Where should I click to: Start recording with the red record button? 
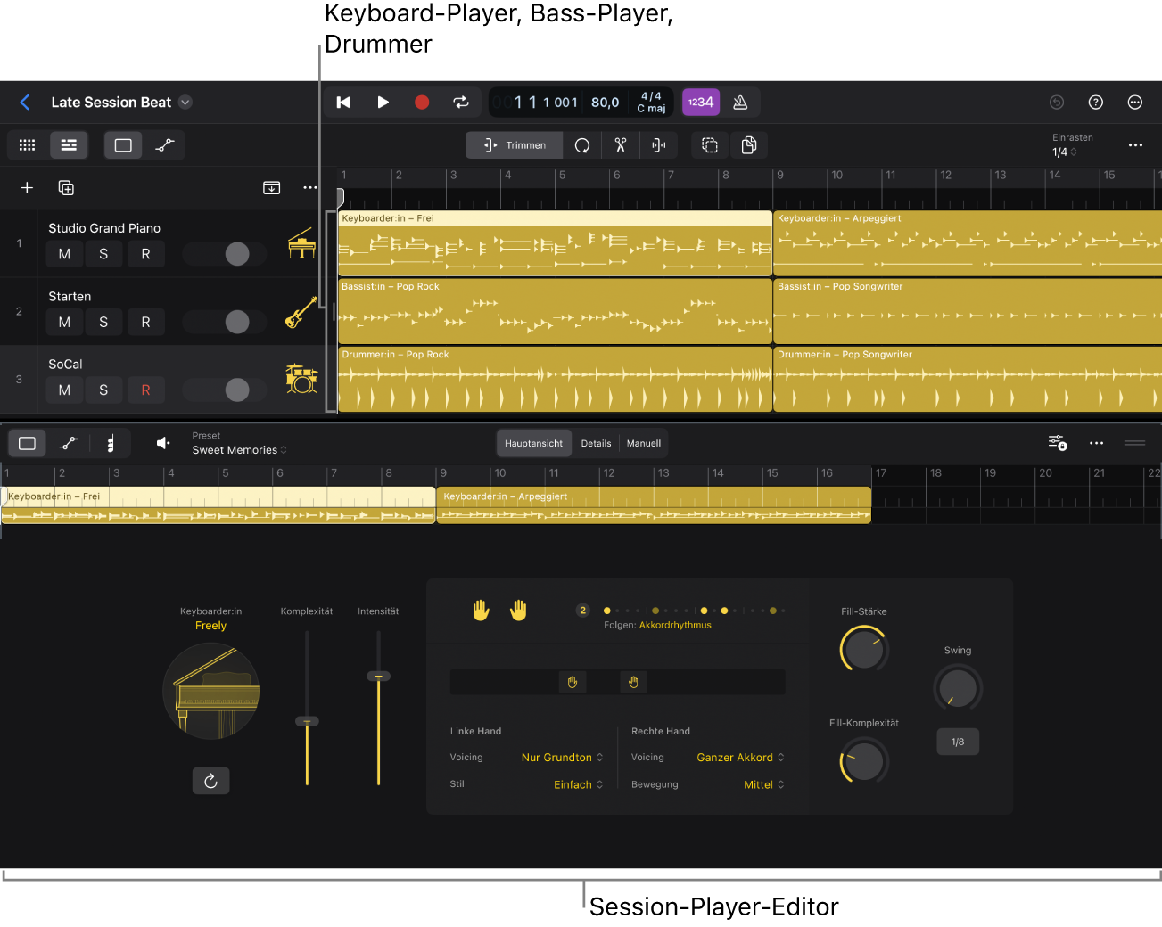[422, 103]
